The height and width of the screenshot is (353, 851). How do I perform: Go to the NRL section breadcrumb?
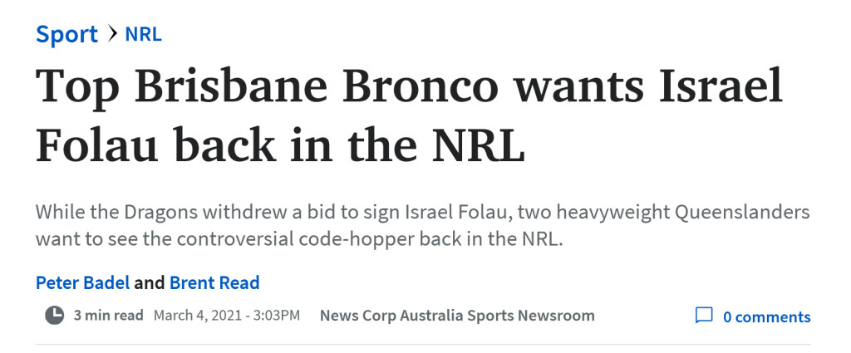click(143, 35)
